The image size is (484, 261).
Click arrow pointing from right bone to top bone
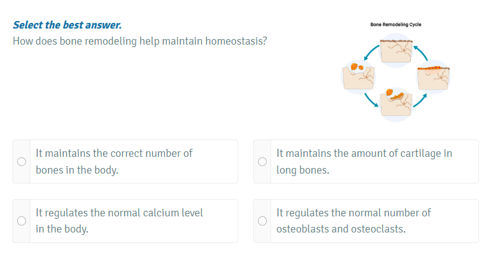420,53
